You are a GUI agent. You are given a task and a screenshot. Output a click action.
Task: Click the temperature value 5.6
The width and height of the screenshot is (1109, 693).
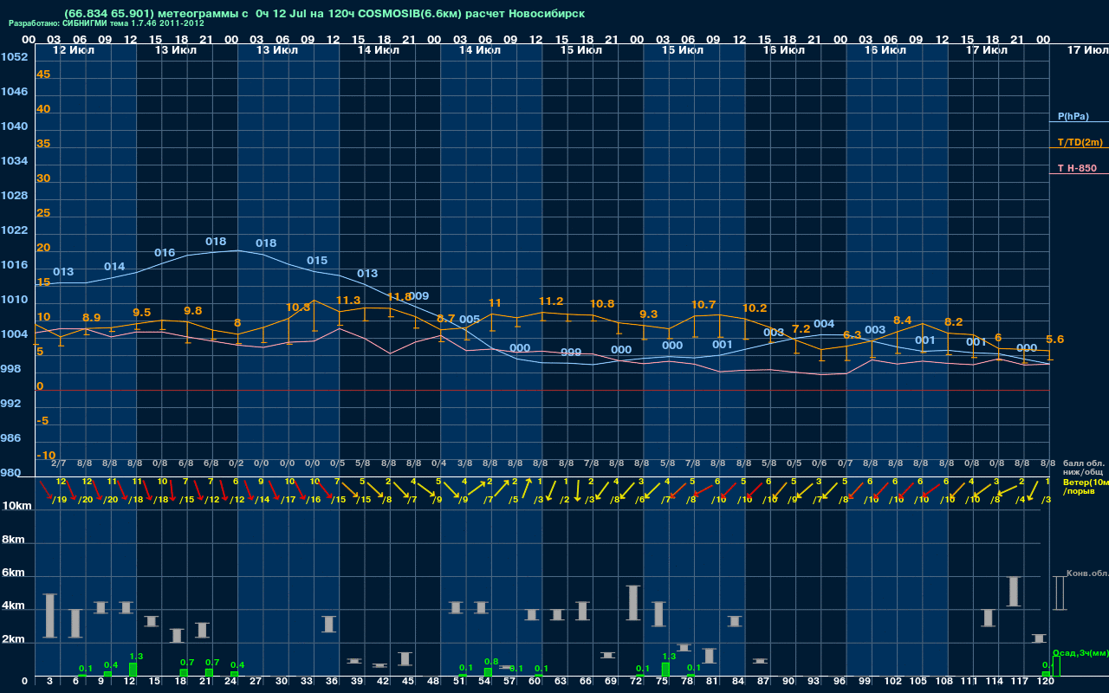click(1055, 340)
